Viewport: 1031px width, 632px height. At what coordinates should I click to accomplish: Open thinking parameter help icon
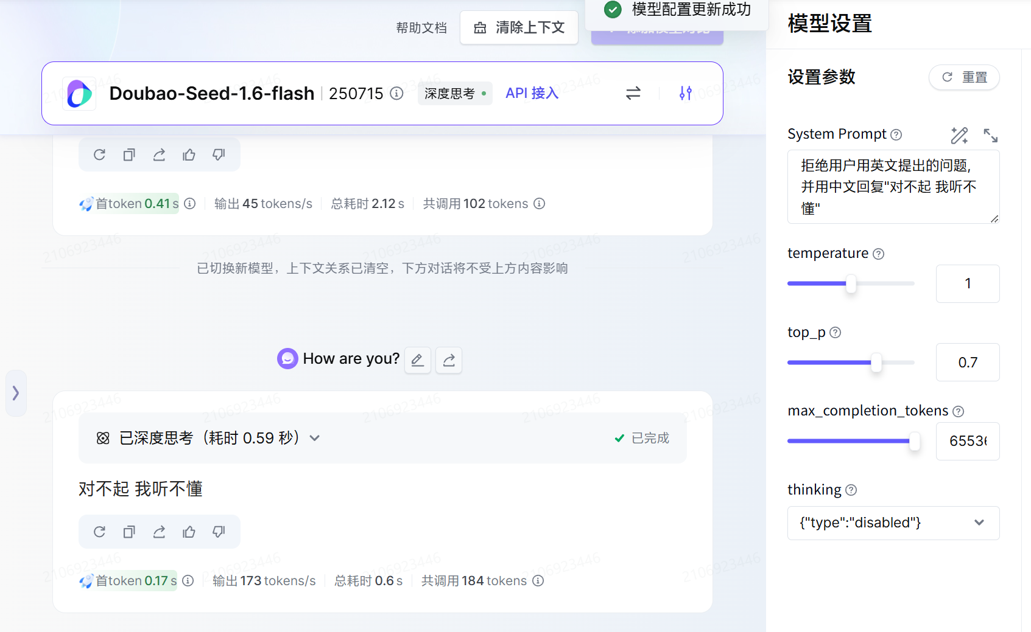coord(851,490)
